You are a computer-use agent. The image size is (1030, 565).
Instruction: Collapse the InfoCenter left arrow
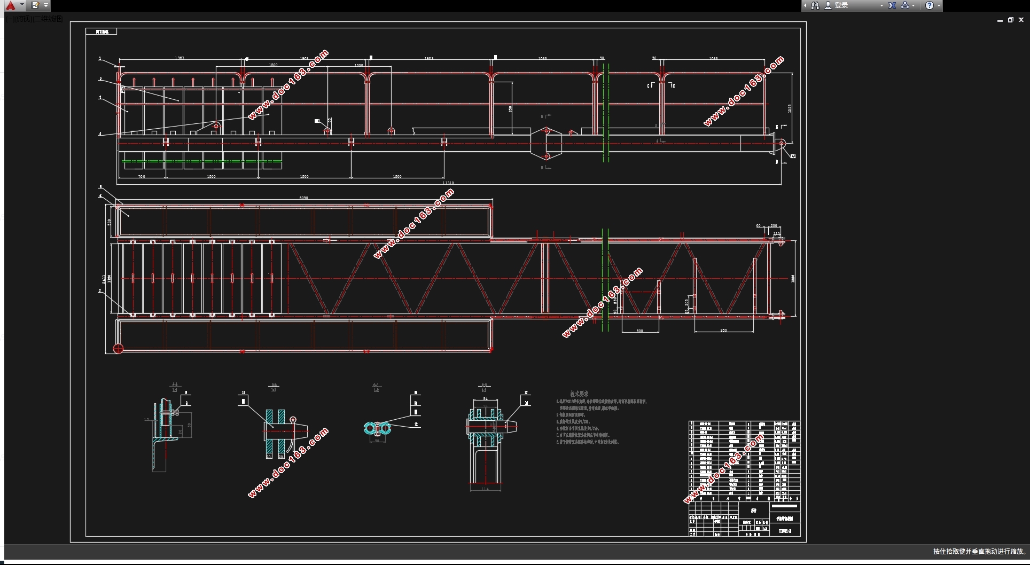[x=805, y=5]
